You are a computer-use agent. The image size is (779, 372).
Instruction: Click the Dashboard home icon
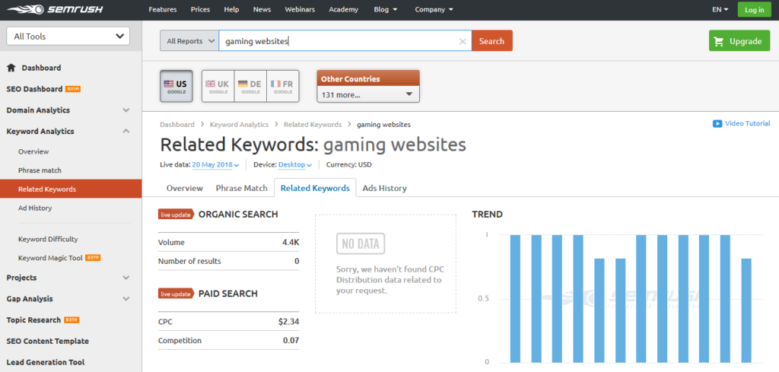[11, 68]
